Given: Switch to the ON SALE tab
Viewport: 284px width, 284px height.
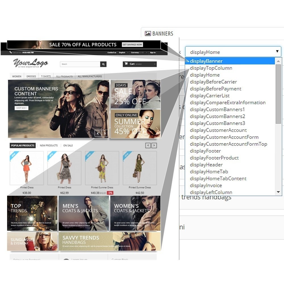Looking at the screenshot, I should click(x=68, y=145).
